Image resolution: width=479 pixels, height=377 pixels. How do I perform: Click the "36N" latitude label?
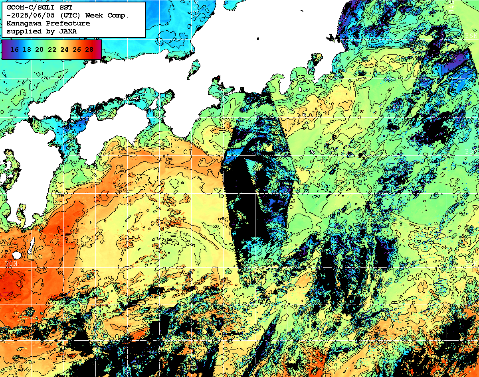[471, 36]
